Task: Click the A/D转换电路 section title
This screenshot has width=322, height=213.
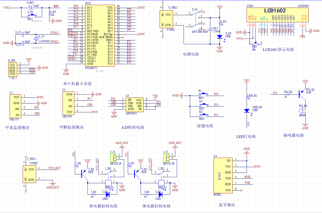Action: (133, 127)
